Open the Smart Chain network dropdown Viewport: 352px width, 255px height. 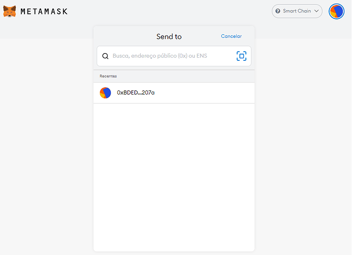coord(297,11)
